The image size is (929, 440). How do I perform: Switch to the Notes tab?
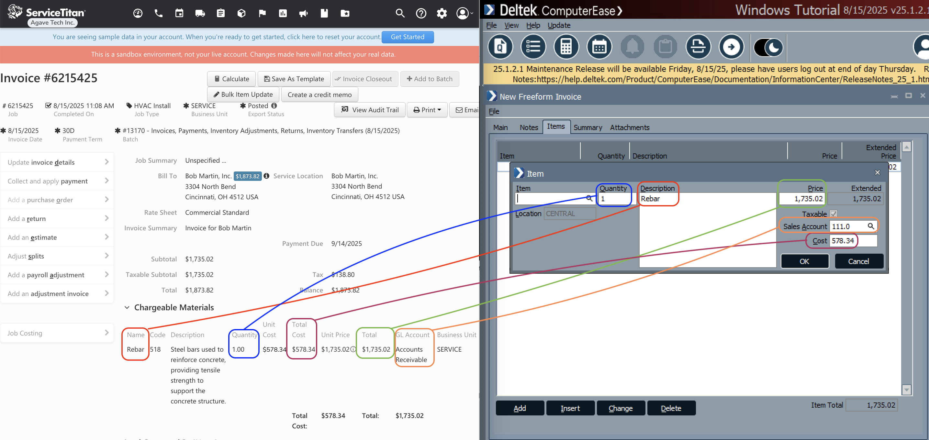tap(529, 127)
